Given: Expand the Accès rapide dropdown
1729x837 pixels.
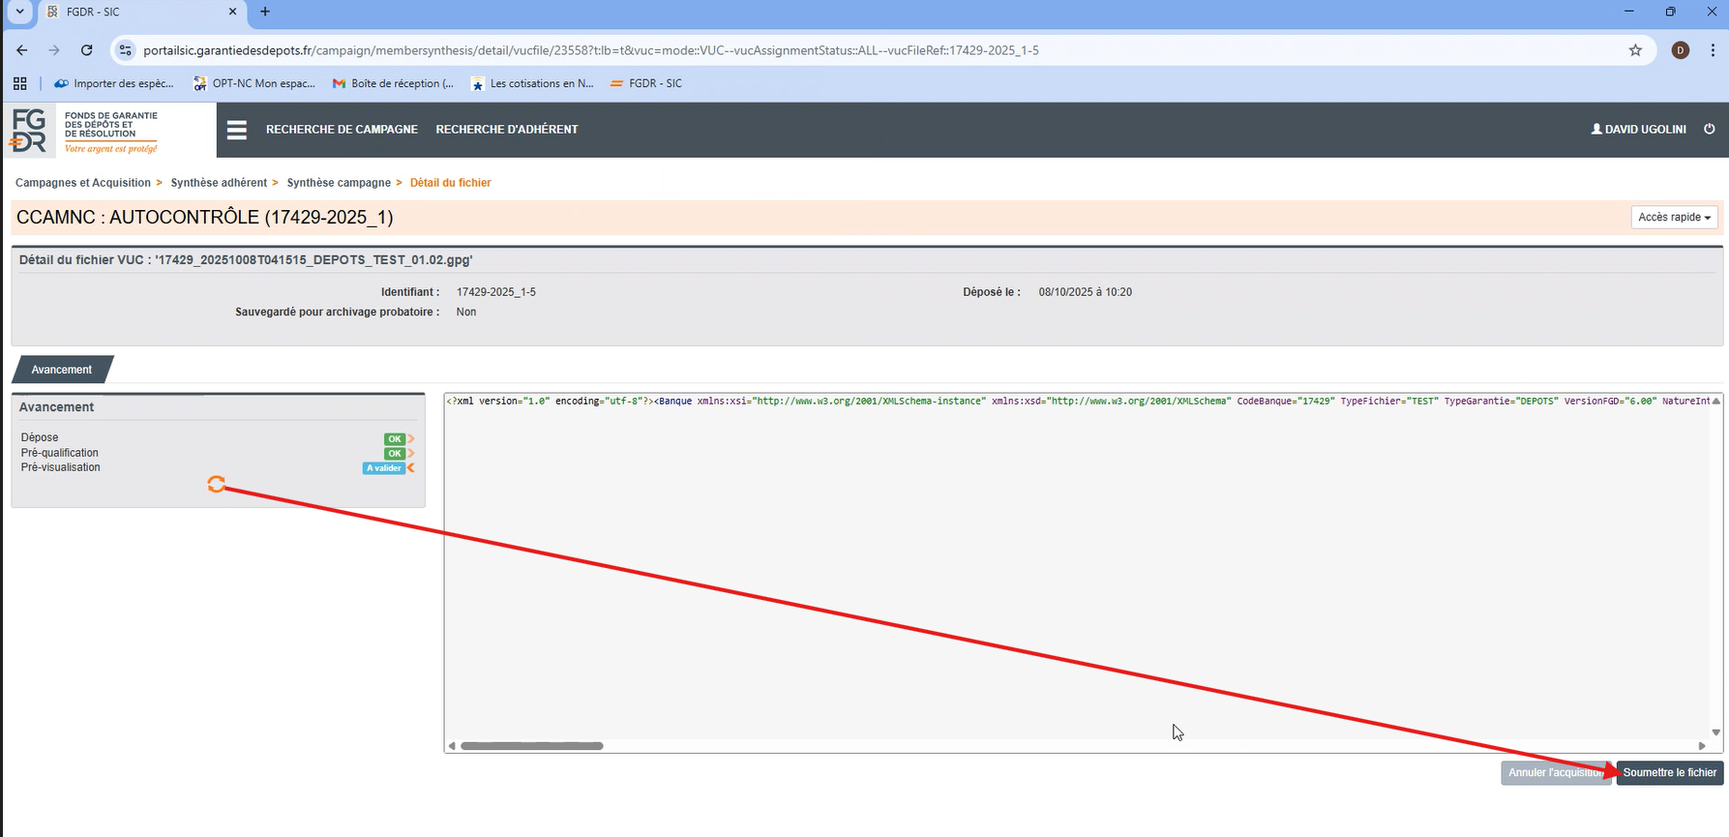Looking at the screenshot, I should [1674, 218].
